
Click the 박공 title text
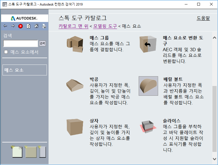click(x=94, y=79)
